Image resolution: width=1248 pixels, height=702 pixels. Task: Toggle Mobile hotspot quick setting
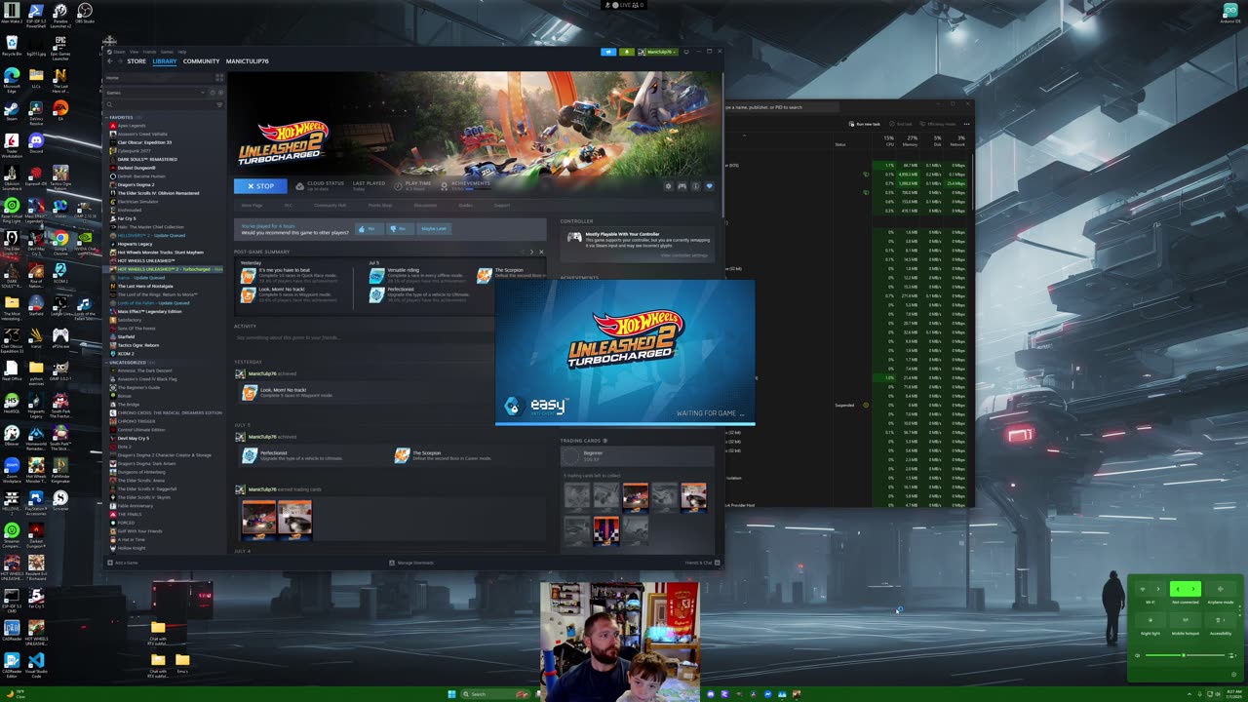tap(1186, 620)
